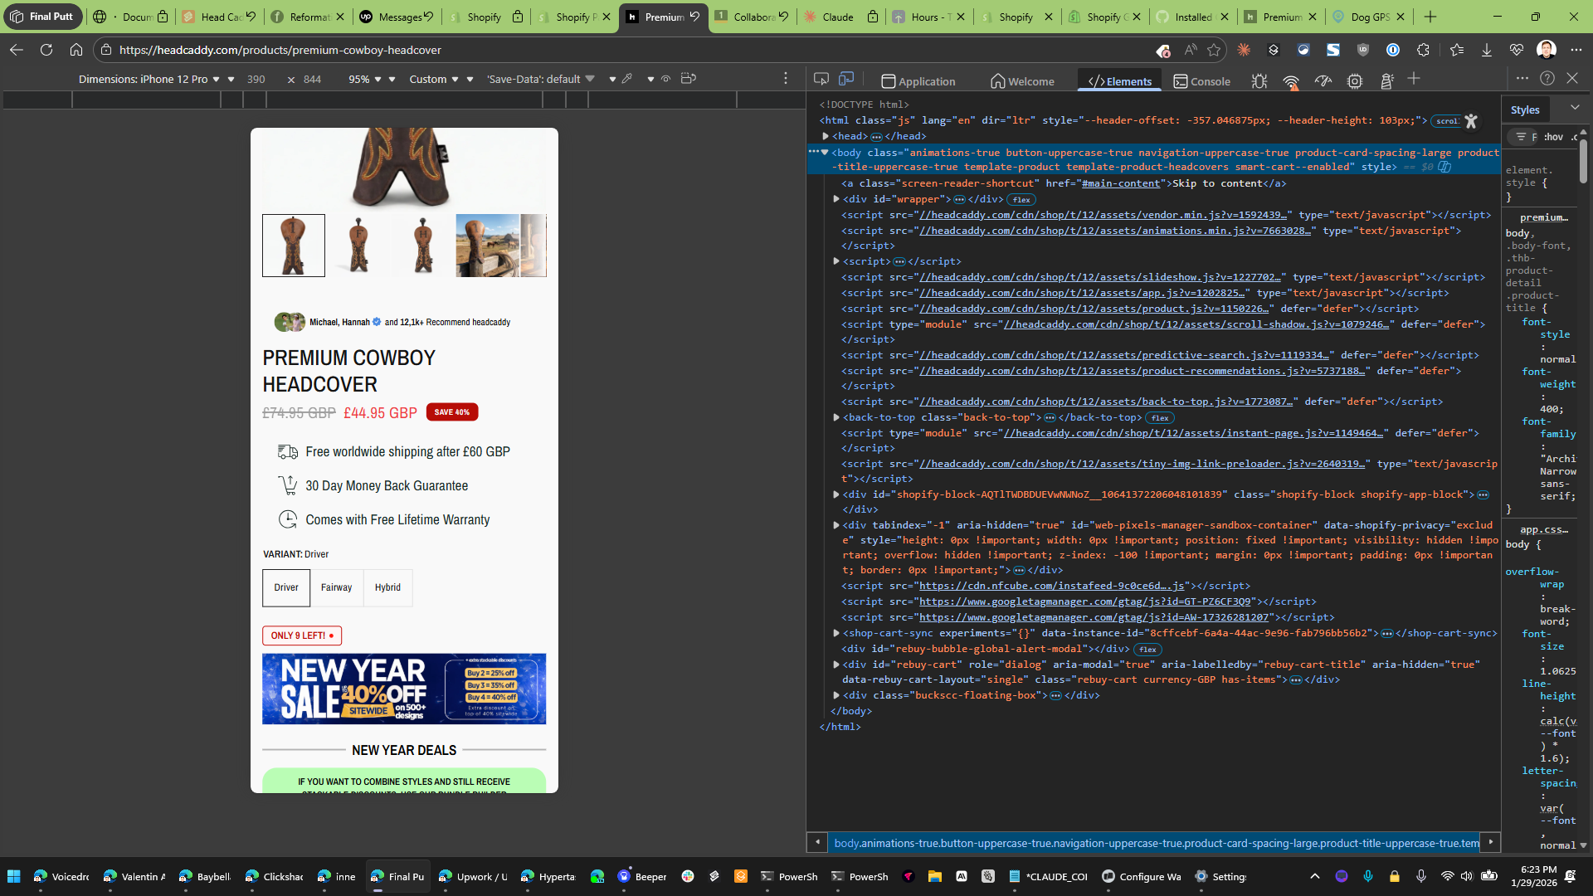Expand the div id wrapper node
The height and width of the screenshot is (896, 1593).
[x=836, y=199]
